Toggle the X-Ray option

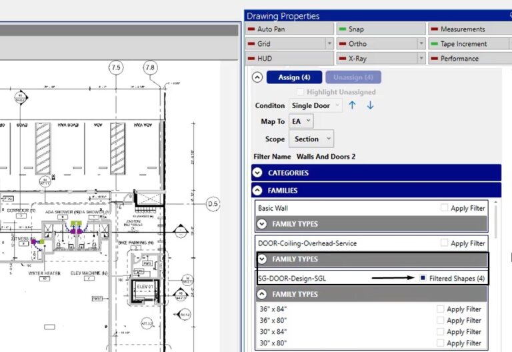377,59
